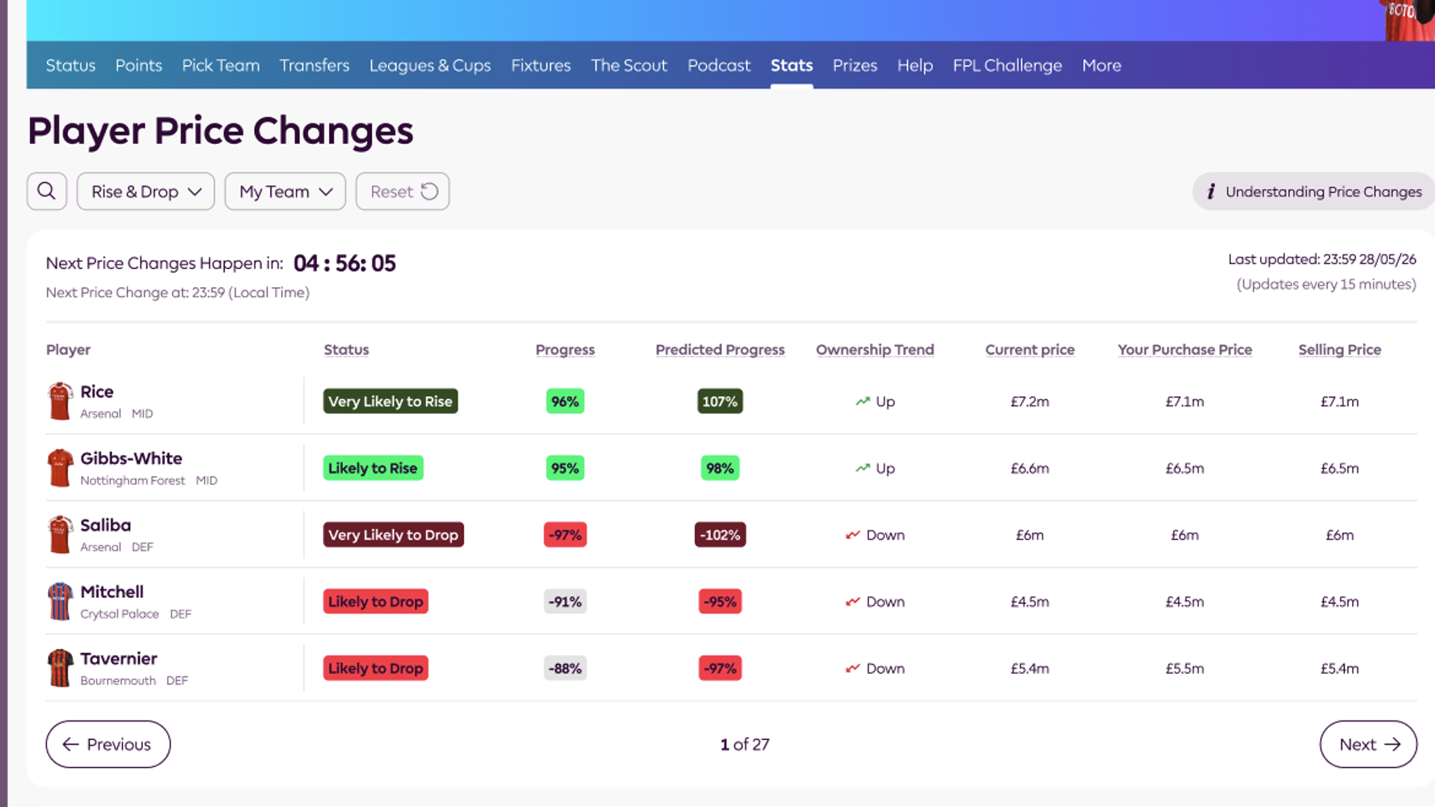Image resolution: width=1435 pixels, height=807 pixels.
Task: Click Gibbs-White's 98% predicted progress
Action: click(x=720, y=468)
